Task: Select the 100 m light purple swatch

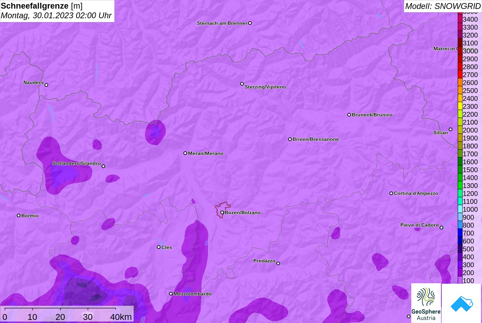Action: coord(460,280)
